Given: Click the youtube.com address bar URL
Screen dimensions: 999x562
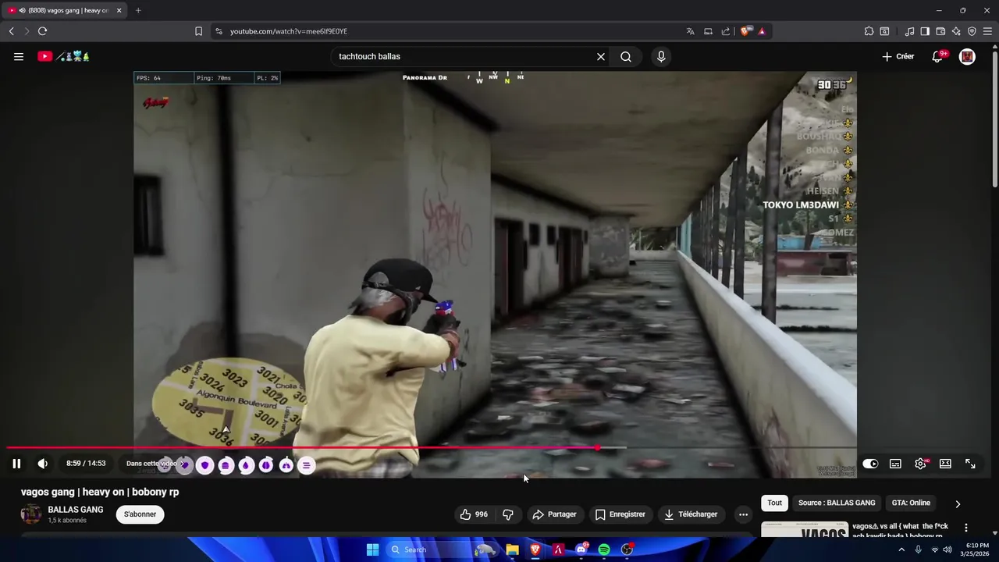Looking at the screenshot, I should point(289,31).
